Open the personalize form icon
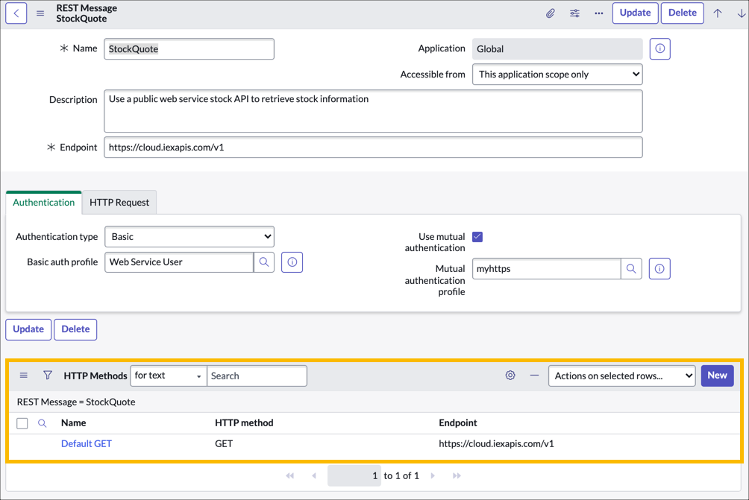This screenshot has height=500, width=749. click(574, 13)
